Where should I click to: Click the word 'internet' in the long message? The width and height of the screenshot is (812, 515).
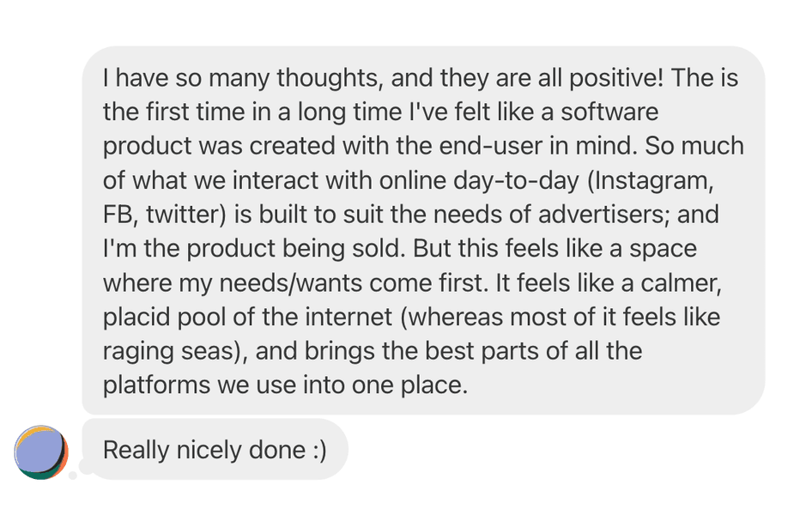pos(348,317)
